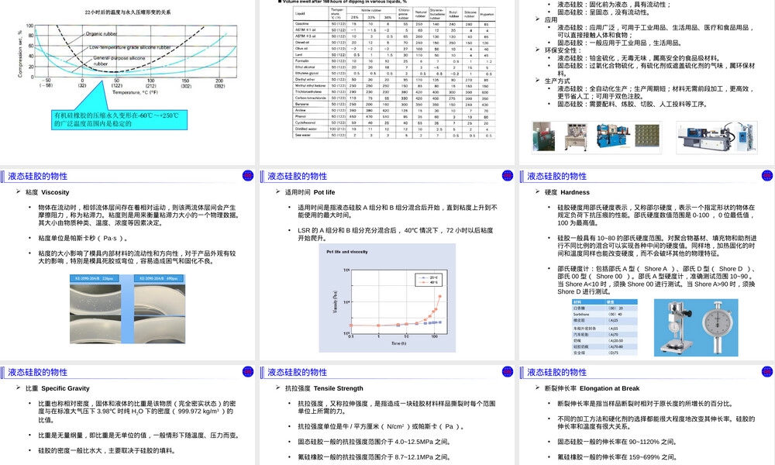775x465 pixels.
Task: Select the durometer gauge photo on Hardness slide
Action: (x=696, y=327)
